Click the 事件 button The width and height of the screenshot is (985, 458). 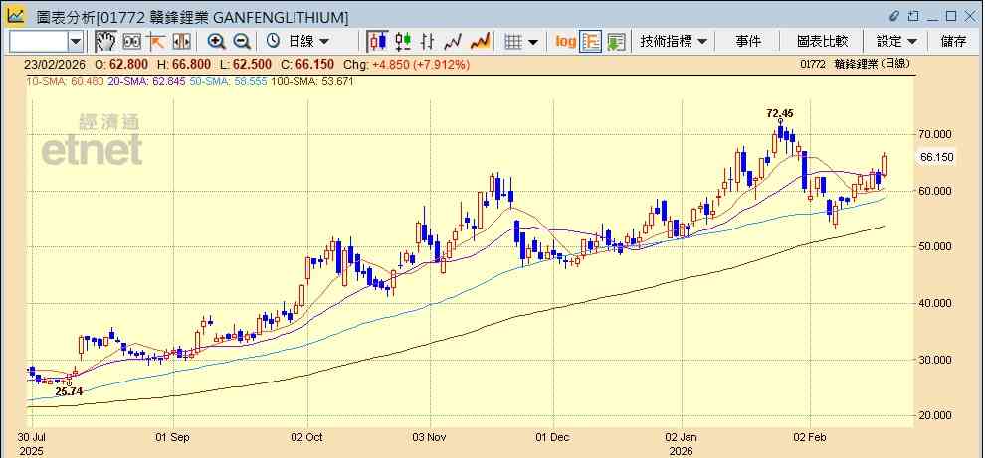(748, 42)
